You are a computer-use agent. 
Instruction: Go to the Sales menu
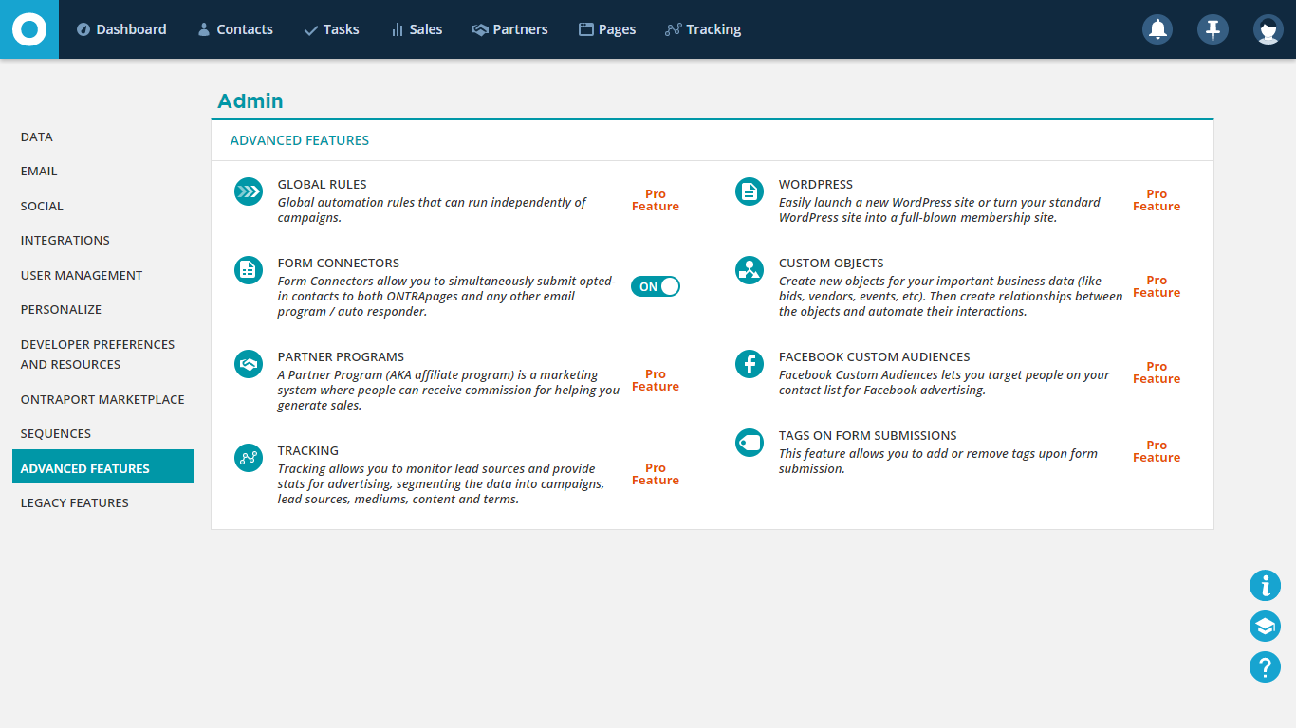pyautogui.click(x=417, y=29)
